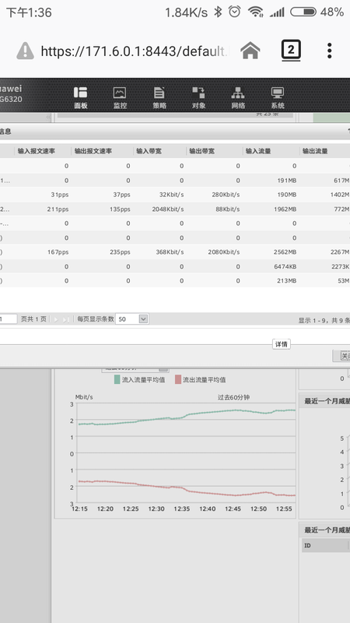This screenshot has height=623, width=350.
Task: Select the 31pps input packet rate cell
Action: pyautogui.click(x=60, y=195)
